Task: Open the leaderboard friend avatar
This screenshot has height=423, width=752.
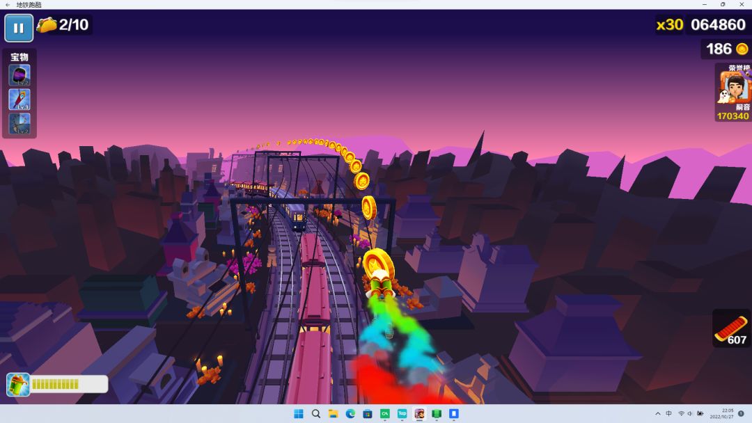Action: click(734, 88)
